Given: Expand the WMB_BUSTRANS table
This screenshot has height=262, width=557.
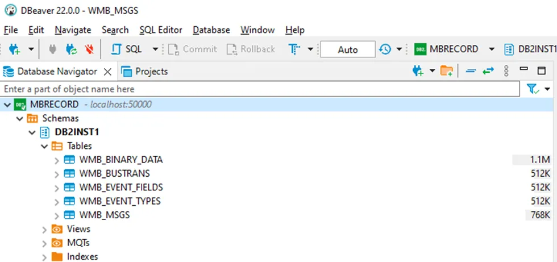Looking at the screenshot, I should click(56, 174).
